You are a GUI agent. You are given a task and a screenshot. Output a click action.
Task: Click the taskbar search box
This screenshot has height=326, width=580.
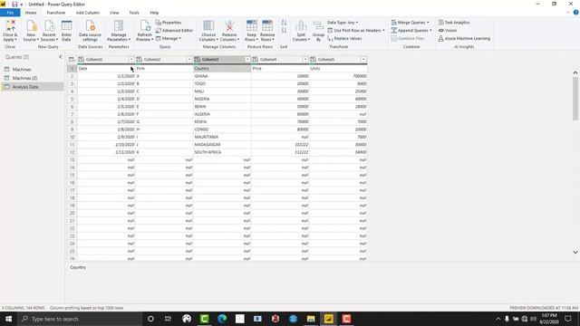(x=80, y=319)
